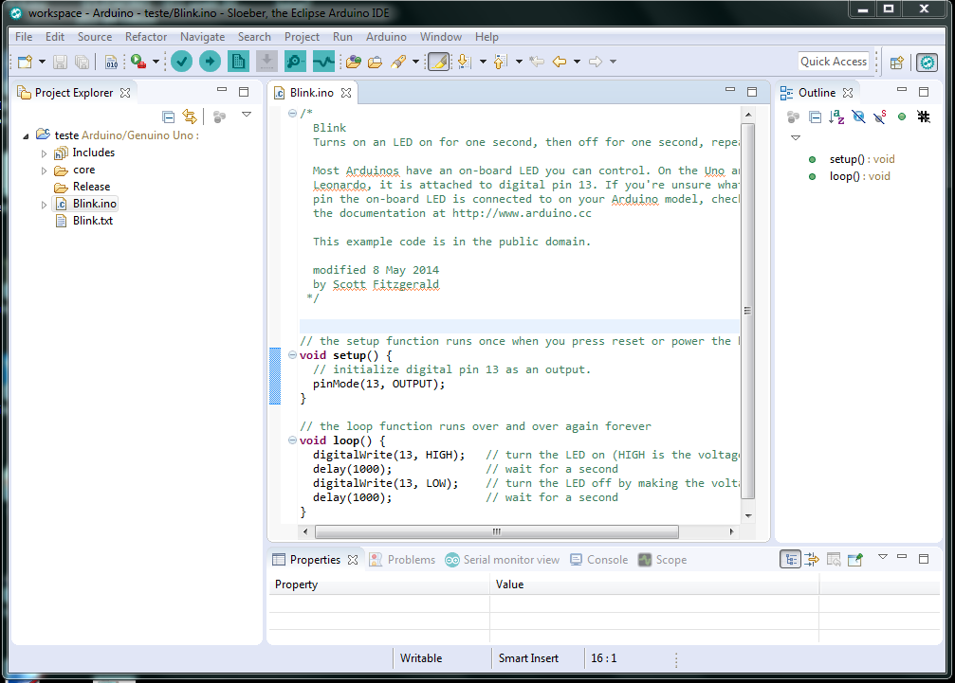Expand the core folder in Project Explorer
The height and width of the screenshot is (683, 955).
[x=43, y=170]
